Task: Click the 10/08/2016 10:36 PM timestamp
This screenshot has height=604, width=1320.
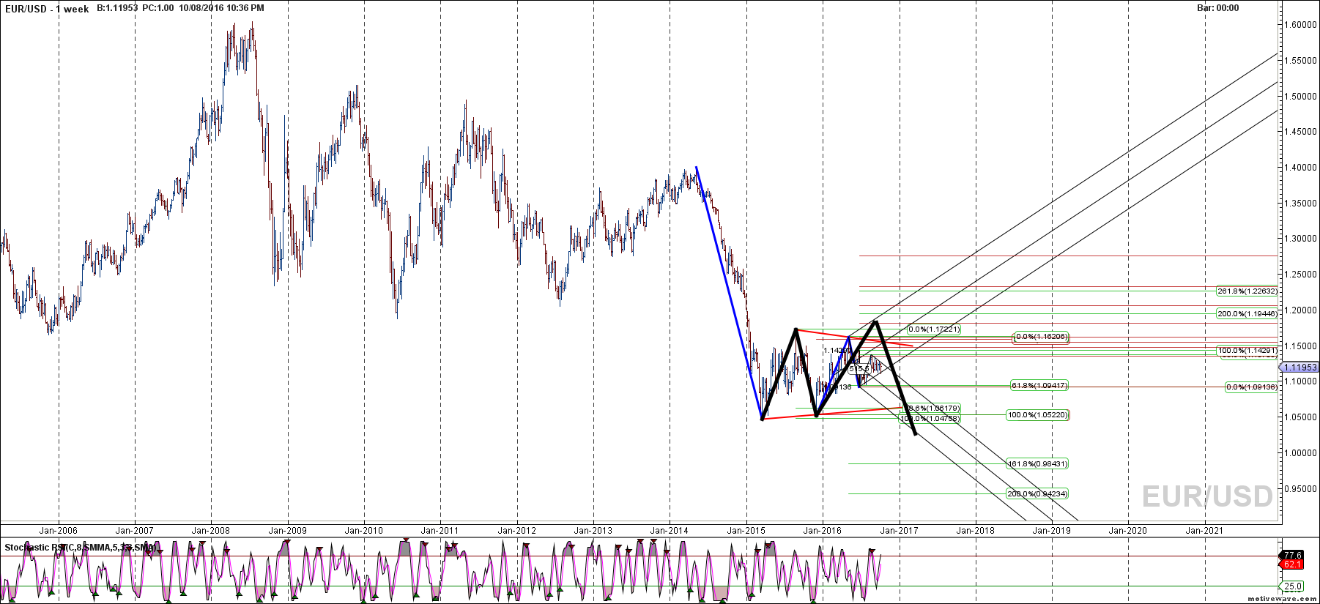Action: pyautogui.click(x=222, y=8)
